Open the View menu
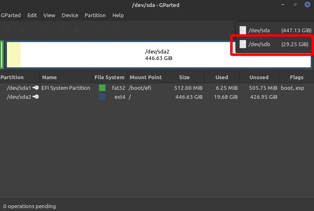Viewport: 314px width, 211px height. click(x=49, y=16)
